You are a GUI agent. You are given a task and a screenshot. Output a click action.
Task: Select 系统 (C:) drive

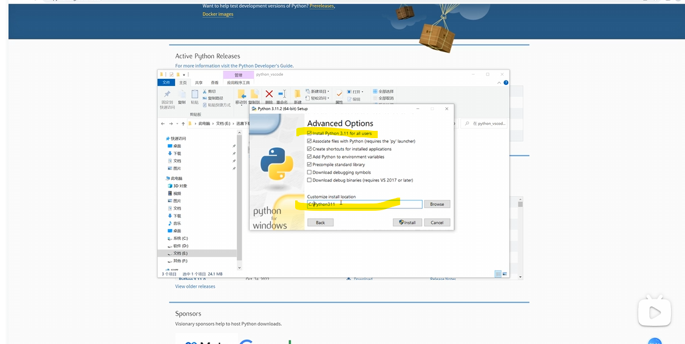click(x=178, y=238)
